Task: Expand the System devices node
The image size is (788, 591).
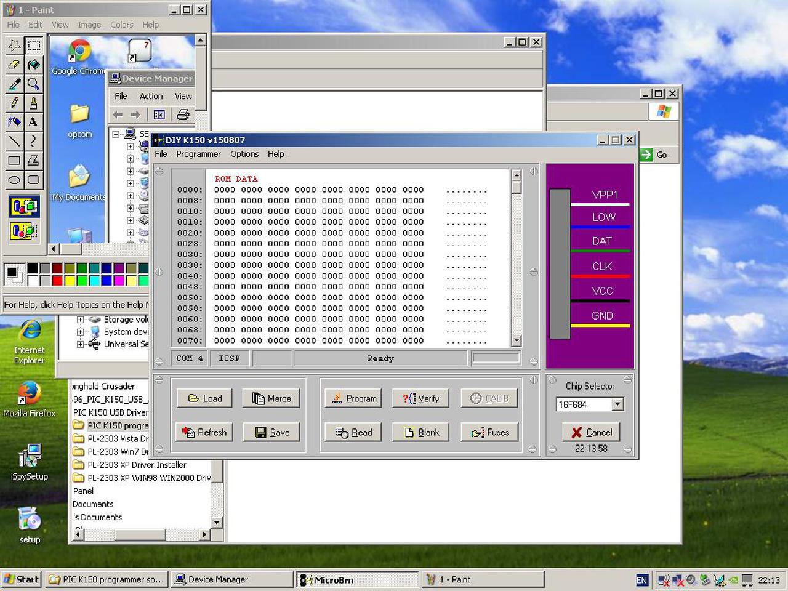Action: 80,332
